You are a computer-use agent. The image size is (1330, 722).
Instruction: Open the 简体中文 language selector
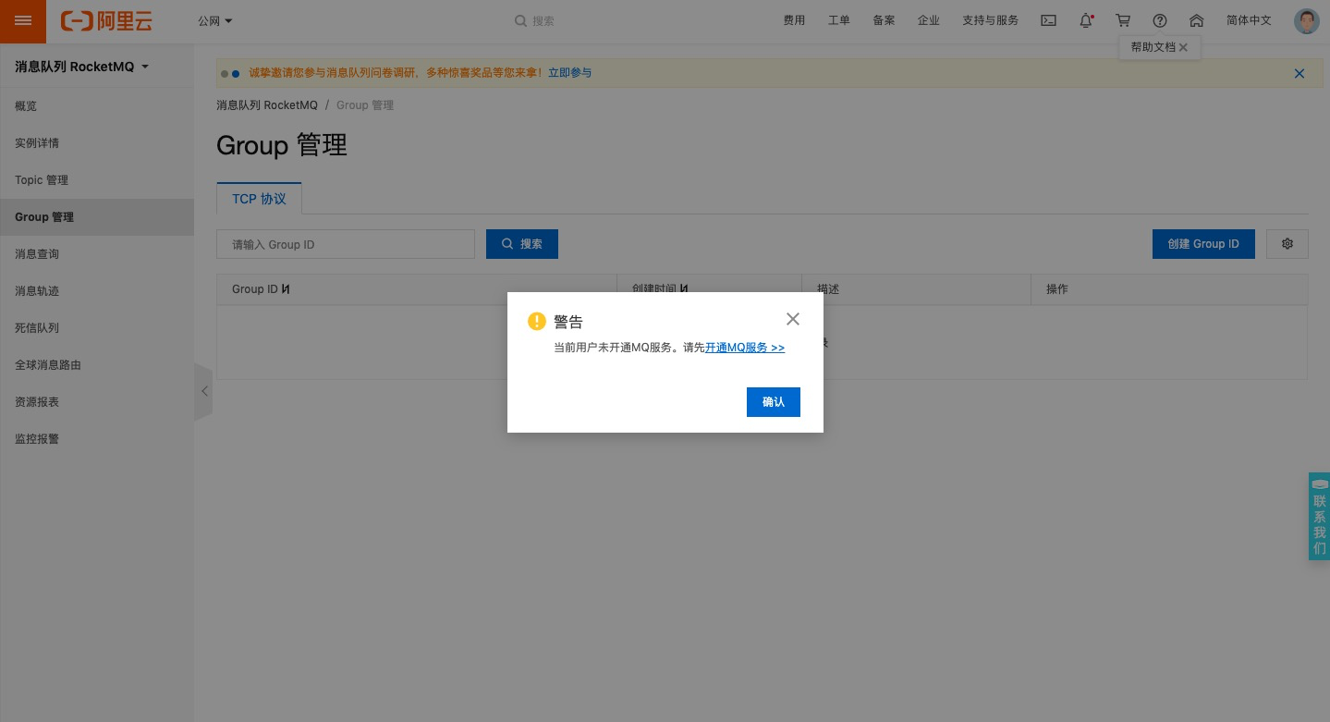[x=1249, y=20]
